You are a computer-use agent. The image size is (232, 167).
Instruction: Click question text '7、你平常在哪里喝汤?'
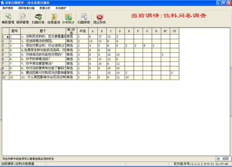tap(43, 64)
